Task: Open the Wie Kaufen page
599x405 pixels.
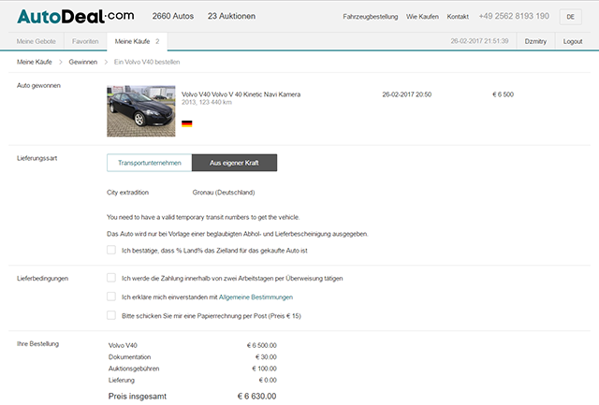Action: [x=422, y=17]
